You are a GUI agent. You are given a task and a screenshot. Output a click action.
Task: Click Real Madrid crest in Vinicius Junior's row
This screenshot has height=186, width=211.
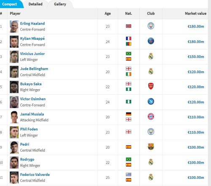click(151, 56)
